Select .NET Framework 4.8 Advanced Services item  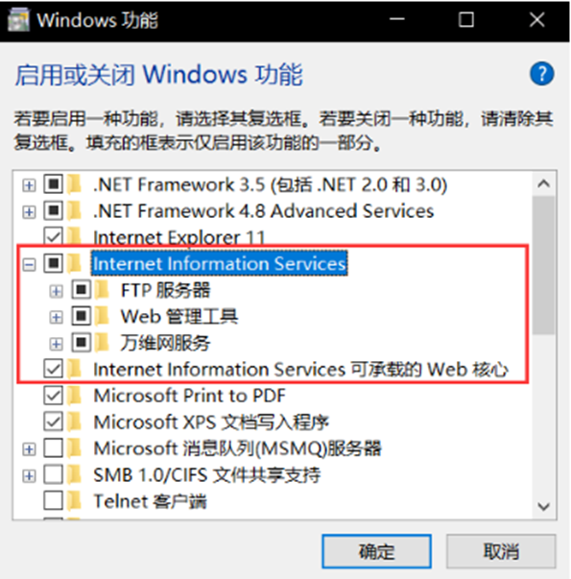tap(264, 211)
